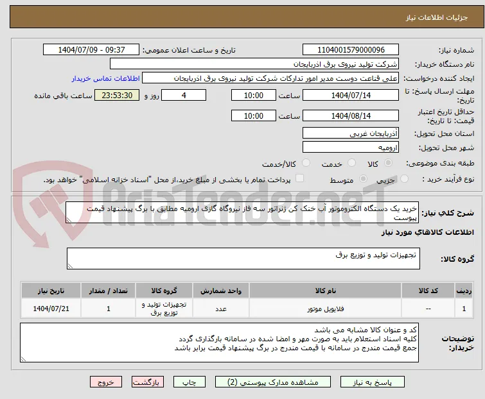Image resolution: width=485 pixels, height=399 pixels.
Task: Click the price validity date 1404/08/14
Action: pos(351,115)
